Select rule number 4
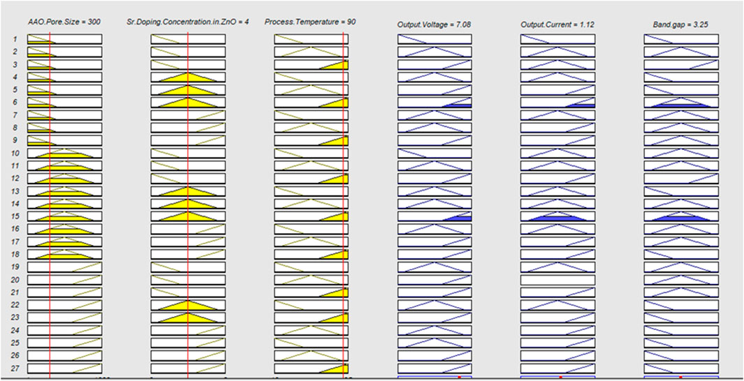The width and height of the screenshot is (744, 381). point(15,77)
